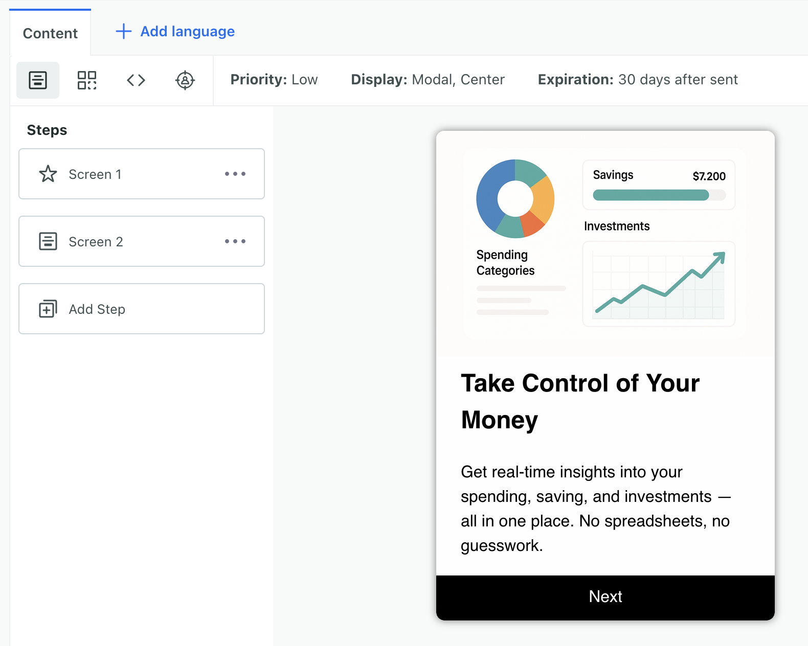Select the steps list view icon
The width and height of the screenshot is (808, 646).
(38, 80)
